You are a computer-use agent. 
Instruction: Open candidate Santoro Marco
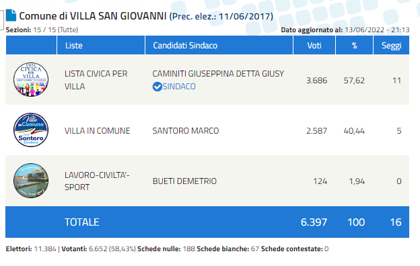[186, 131]
